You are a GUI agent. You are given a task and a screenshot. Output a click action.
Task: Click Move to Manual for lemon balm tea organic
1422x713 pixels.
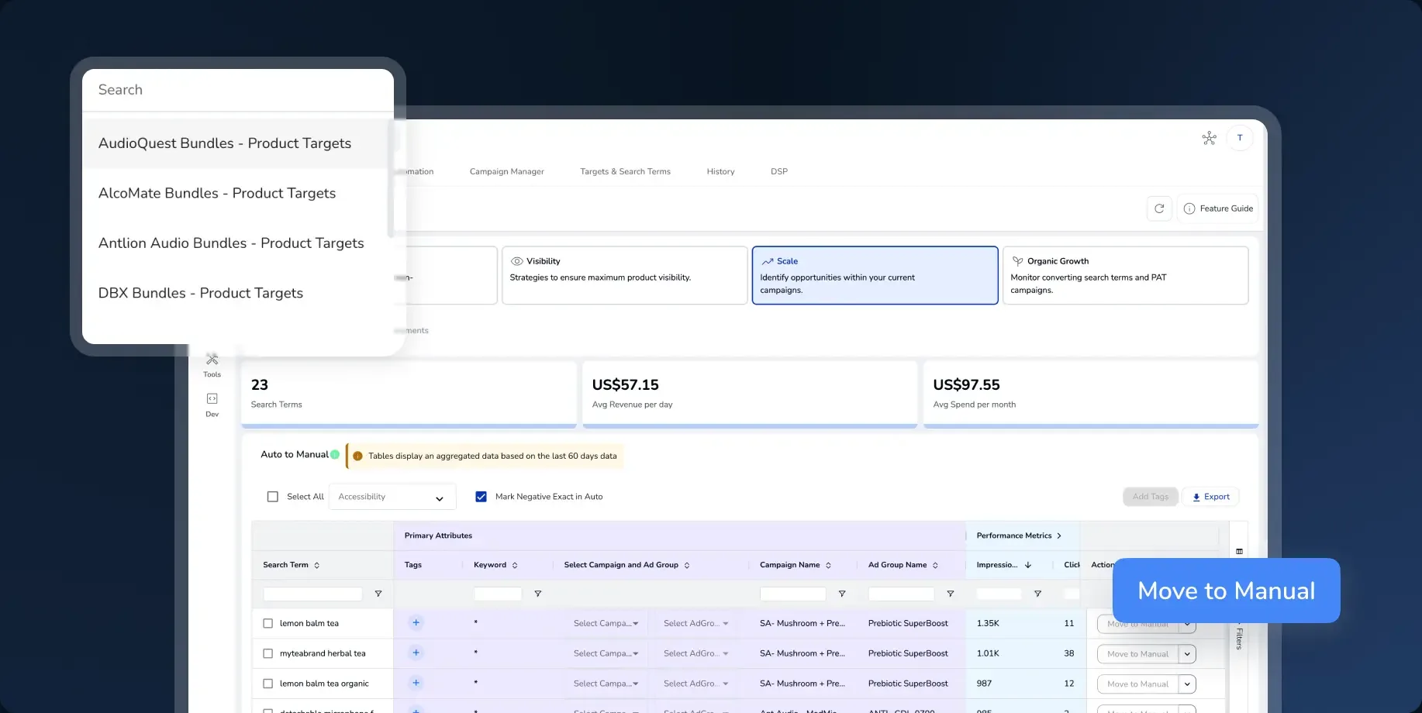click(x=1137, y=684)
